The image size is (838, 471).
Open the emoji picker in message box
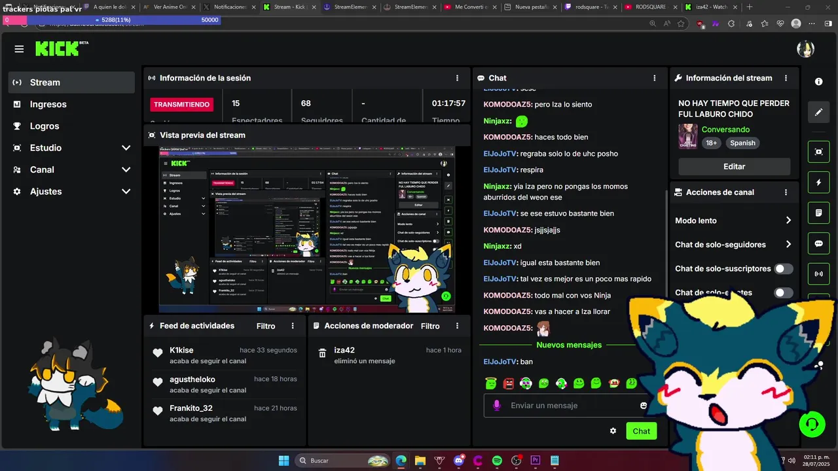point(643,406)
